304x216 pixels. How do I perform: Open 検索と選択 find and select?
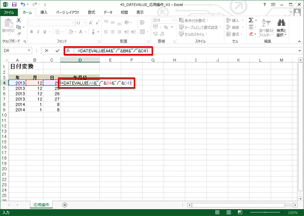(281, 27)
